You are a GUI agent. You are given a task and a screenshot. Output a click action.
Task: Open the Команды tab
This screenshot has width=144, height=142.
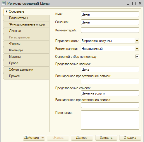(26, 50)
